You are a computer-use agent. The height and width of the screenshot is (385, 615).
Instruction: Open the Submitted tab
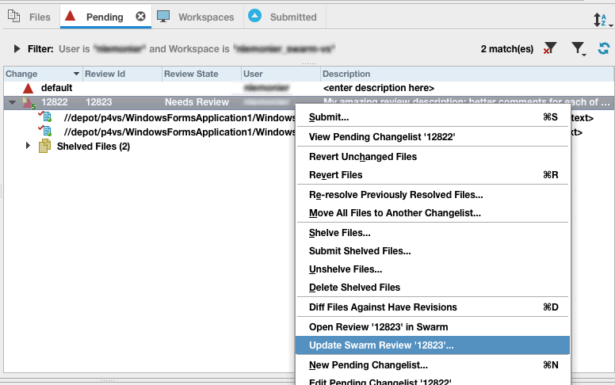click(x=282, y=17)
